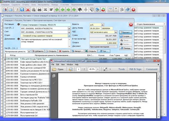Screen dimensions: 169x121
Task: Click the red close icon in document form
Action: coord(131,25)
